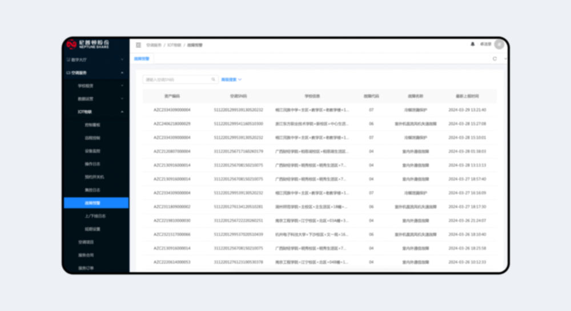The image size is (571, 311).
Task: Click timestamp 2024-03-26 18:25:58
Action: (x=467, y=248)
